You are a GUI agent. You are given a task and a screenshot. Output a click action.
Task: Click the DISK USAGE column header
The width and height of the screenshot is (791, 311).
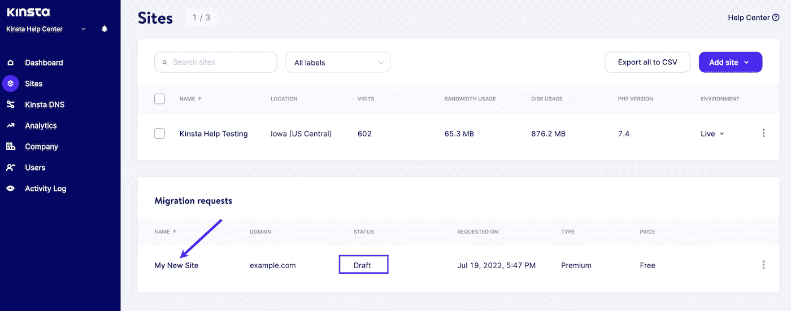click(x=547, y=99)
